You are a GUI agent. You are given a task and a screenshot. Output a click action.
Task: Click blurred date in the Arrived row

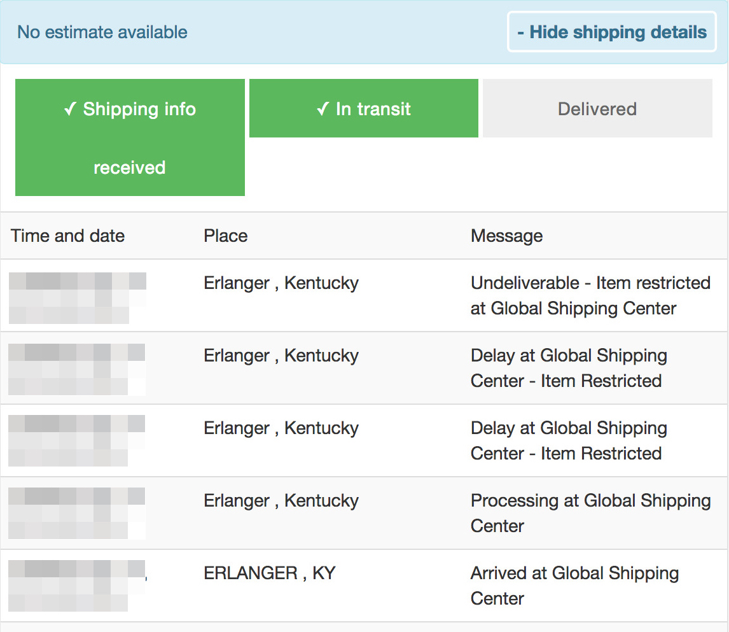coord(77,586)
